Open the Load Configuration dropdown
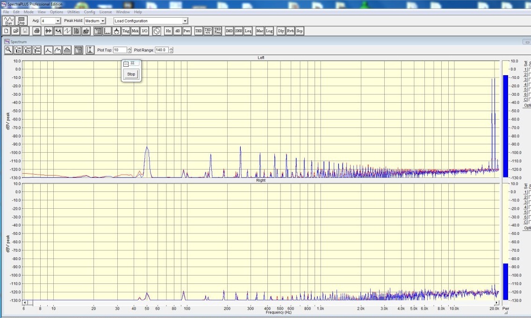This screenshot has width=531, height=318. [185, 21]
